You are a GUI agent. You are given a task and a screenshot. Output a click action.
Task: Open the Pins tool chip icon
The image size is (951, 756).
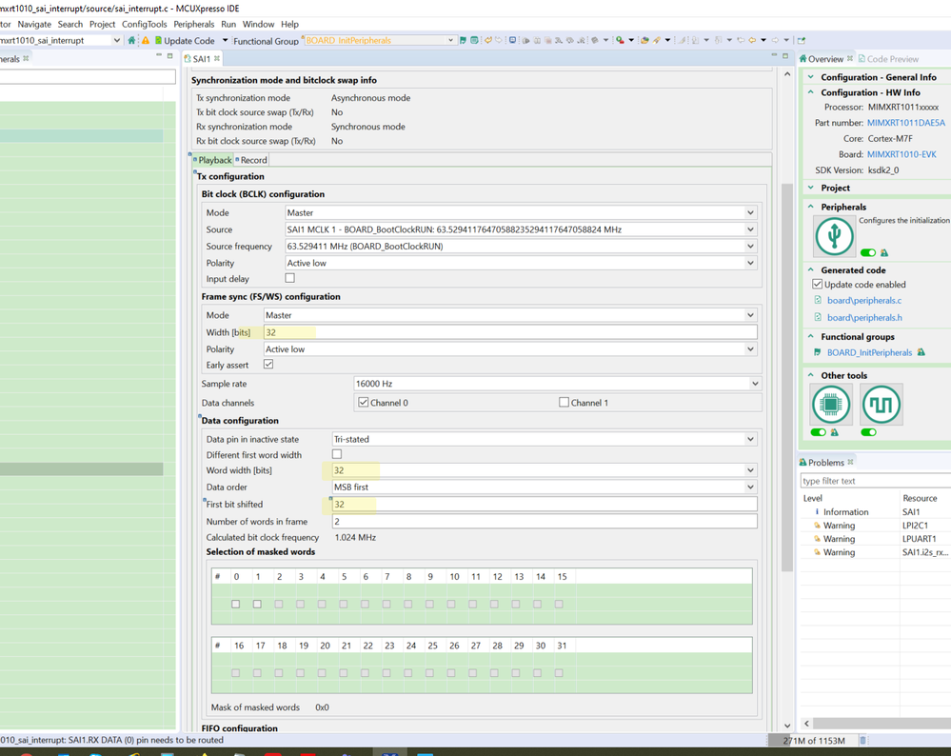coord(830,405)
